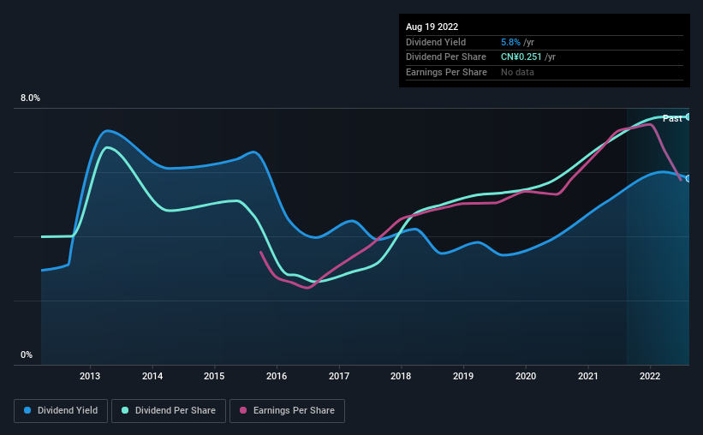Select the 2013 x-axis label
This screenshot has width=703, height=435.
pos(90,376)
